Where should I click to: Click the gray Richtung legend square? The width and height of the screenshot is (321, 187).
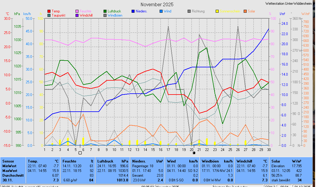click(x=189, y=11)
